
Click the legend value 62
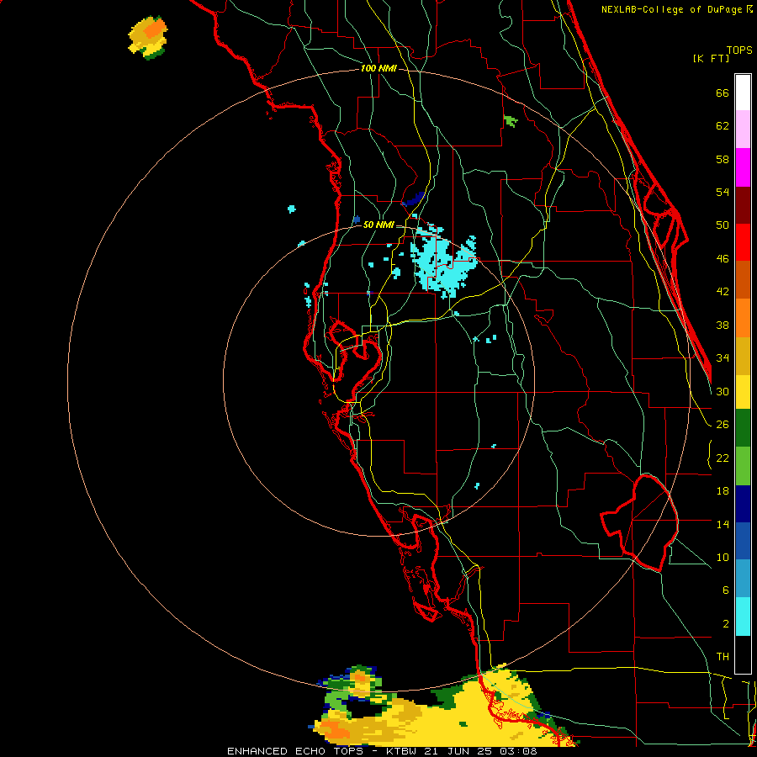pyautogui.click(x=723, y=126)
